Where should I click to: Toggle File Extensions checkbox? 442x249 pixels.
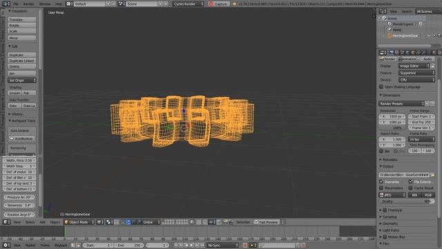pyautogui.click(x=411, y=181)
